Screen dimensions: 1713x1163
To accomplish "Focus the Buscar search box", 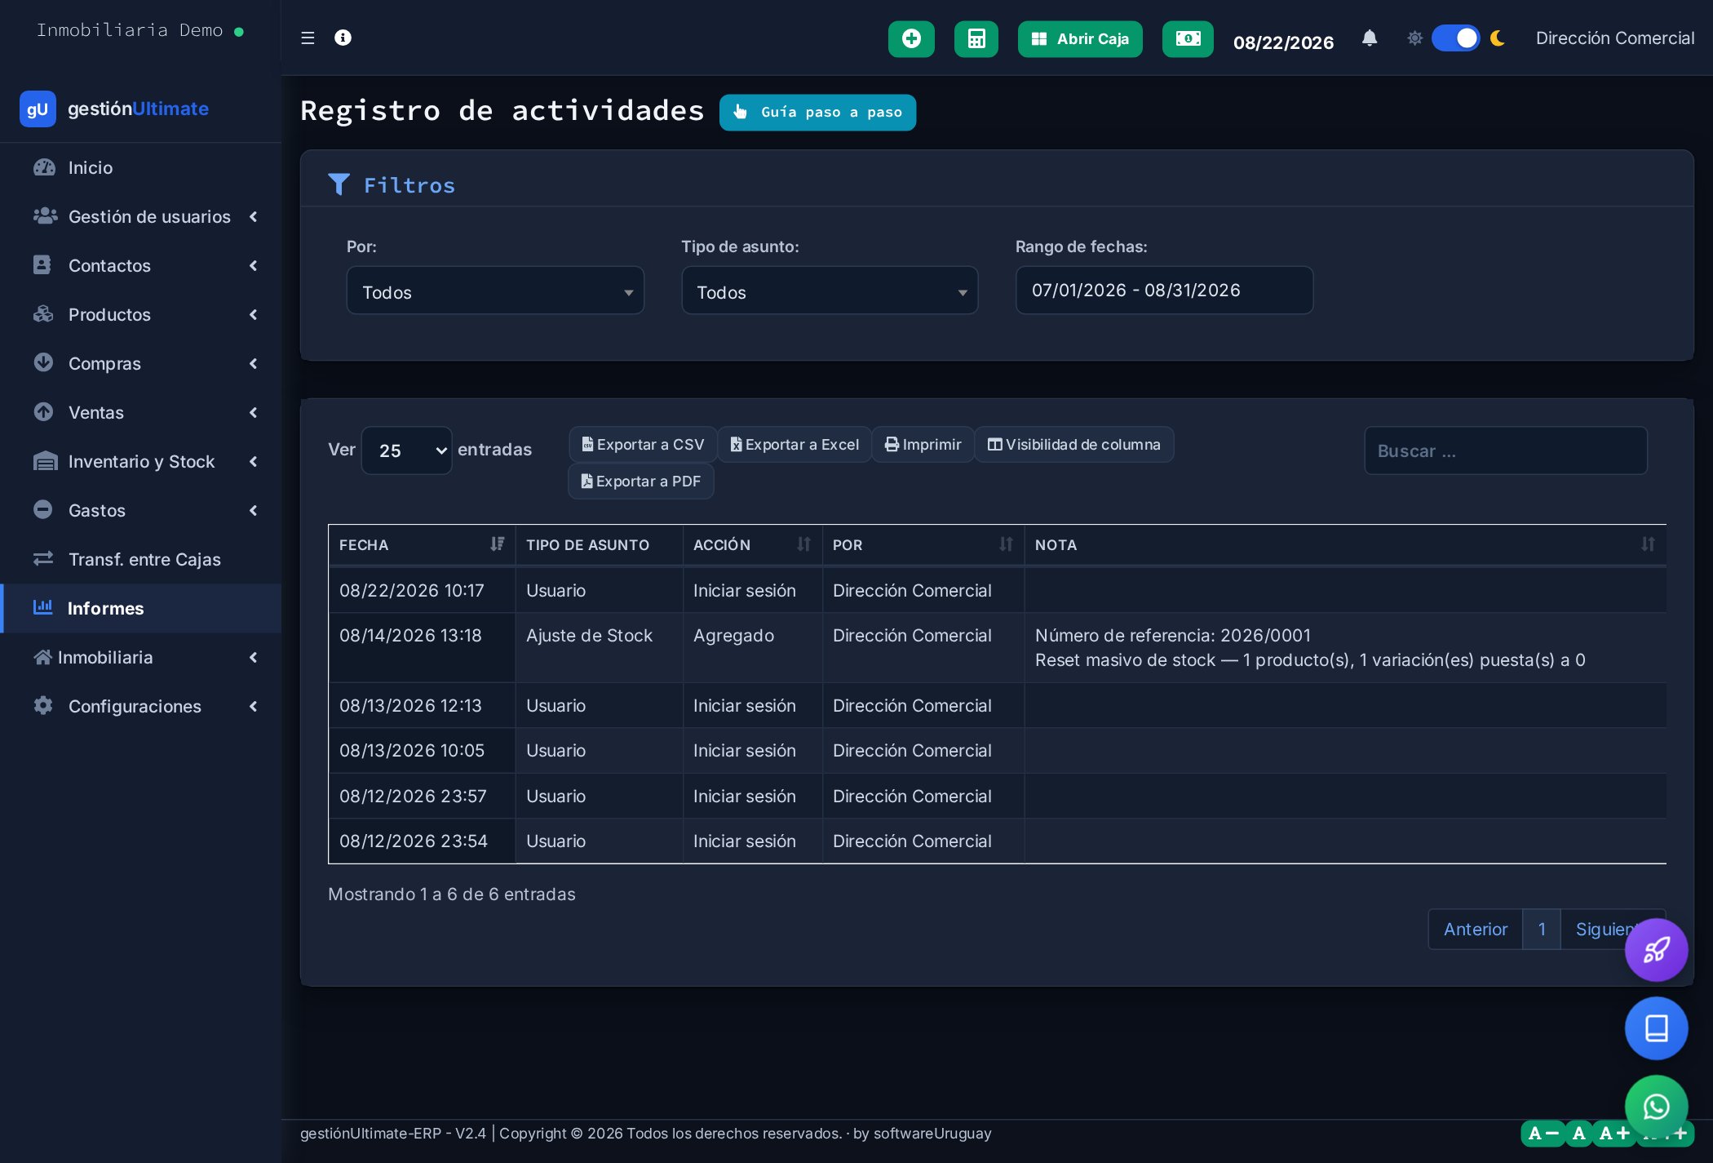I will (x=1506, y=451).
